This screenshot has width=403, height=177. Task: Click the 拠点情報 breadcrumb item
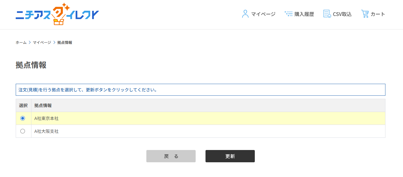click(65, 42)
